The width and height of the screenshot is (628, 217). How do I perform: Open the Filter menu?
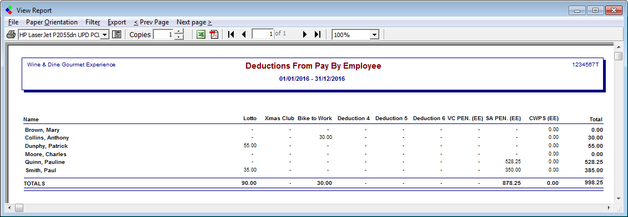click(x=93, y=22)
